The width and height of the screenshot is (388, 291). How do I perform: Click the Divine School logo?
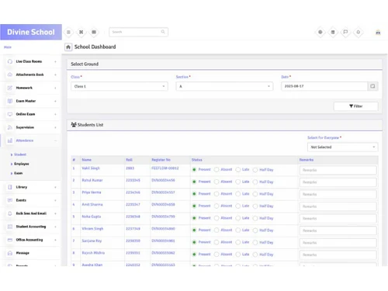click(31, 32)
